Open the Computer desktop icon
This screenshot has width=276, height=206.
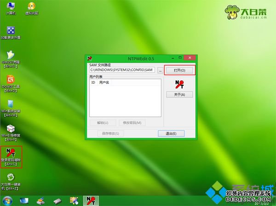[11, 8]
